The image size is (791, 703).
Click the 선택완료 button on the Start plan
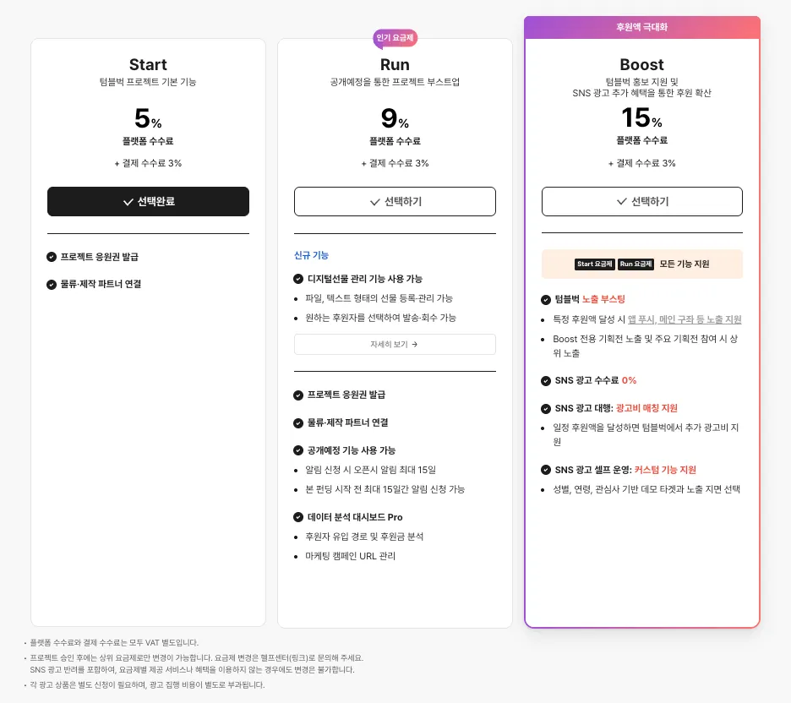click(x=148, y=202)
